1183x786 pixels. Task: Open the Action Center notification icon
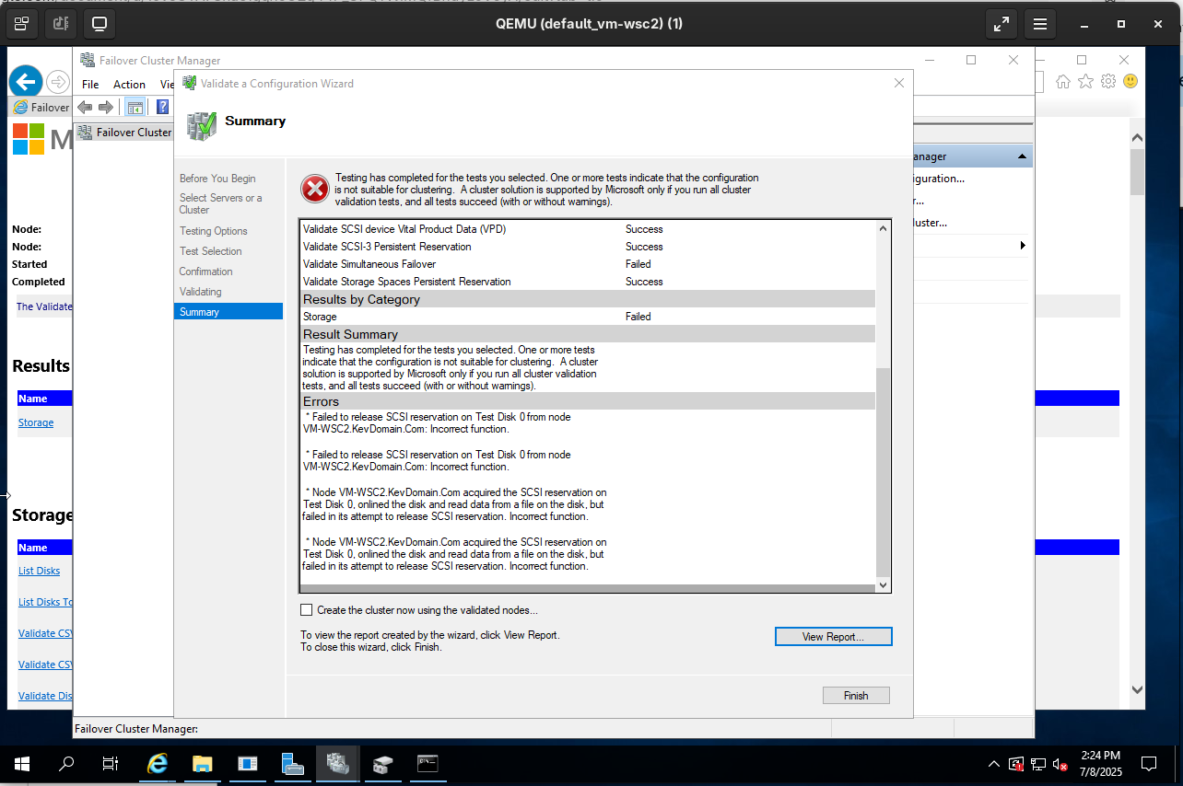1149,764
